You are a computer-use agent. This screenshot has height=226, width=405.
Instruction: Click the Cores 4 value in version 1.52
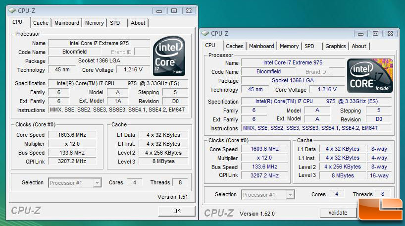(337, 194)
